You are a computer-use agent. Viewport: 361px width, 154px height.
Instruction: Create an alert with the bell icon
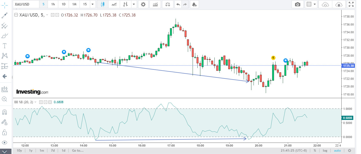(194, 4)
